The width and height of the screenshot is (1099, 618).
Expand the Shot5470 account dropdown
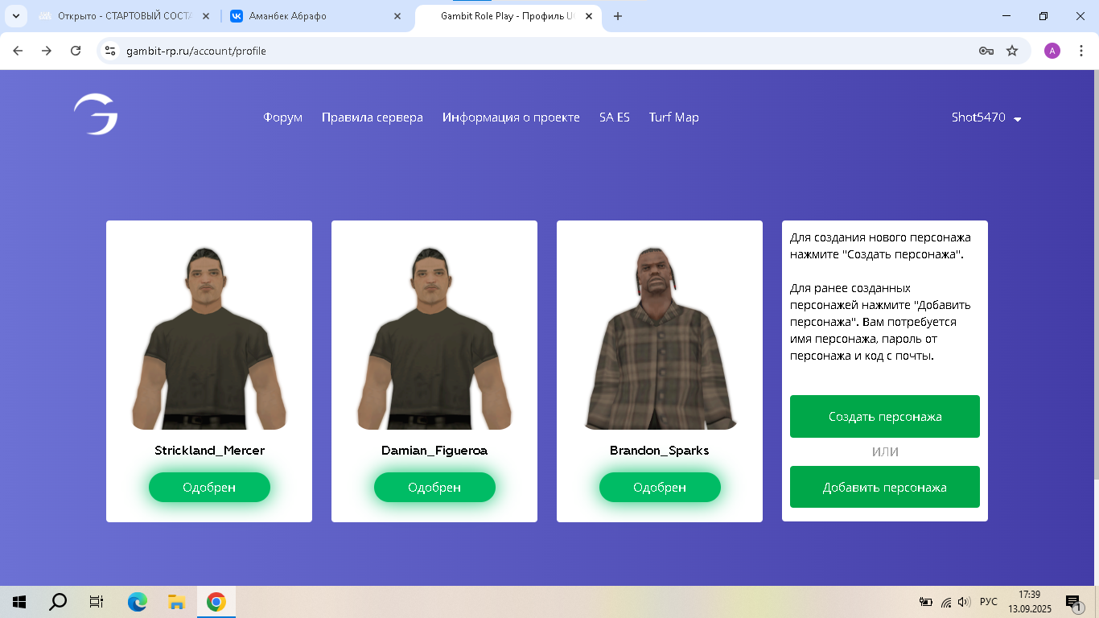pyautogui.click(x=986, y=117)
